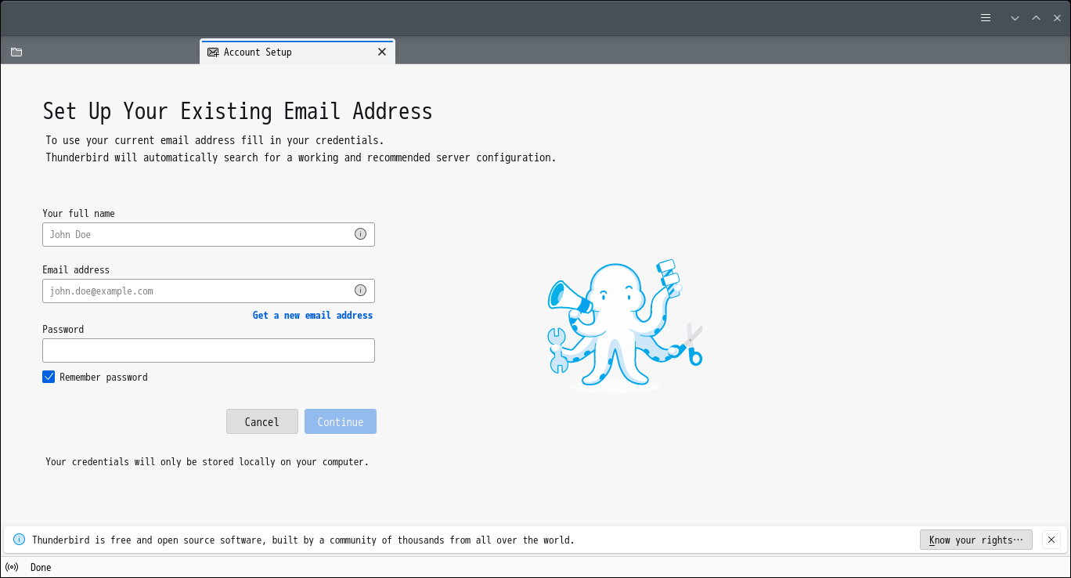Click the Remember password label
The image size is (1071, 578).
click(103, 377)
